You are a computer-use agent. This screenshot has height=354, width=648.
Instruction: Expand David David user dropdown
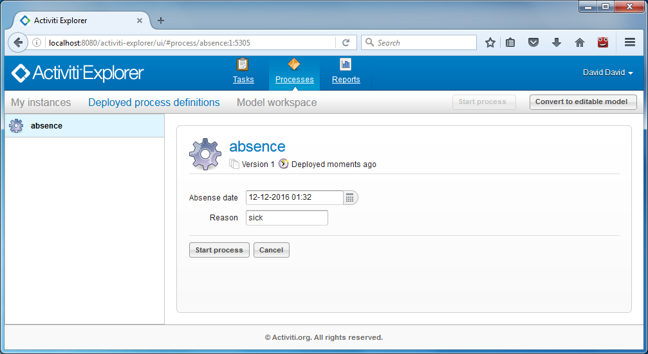pos(607,73)
